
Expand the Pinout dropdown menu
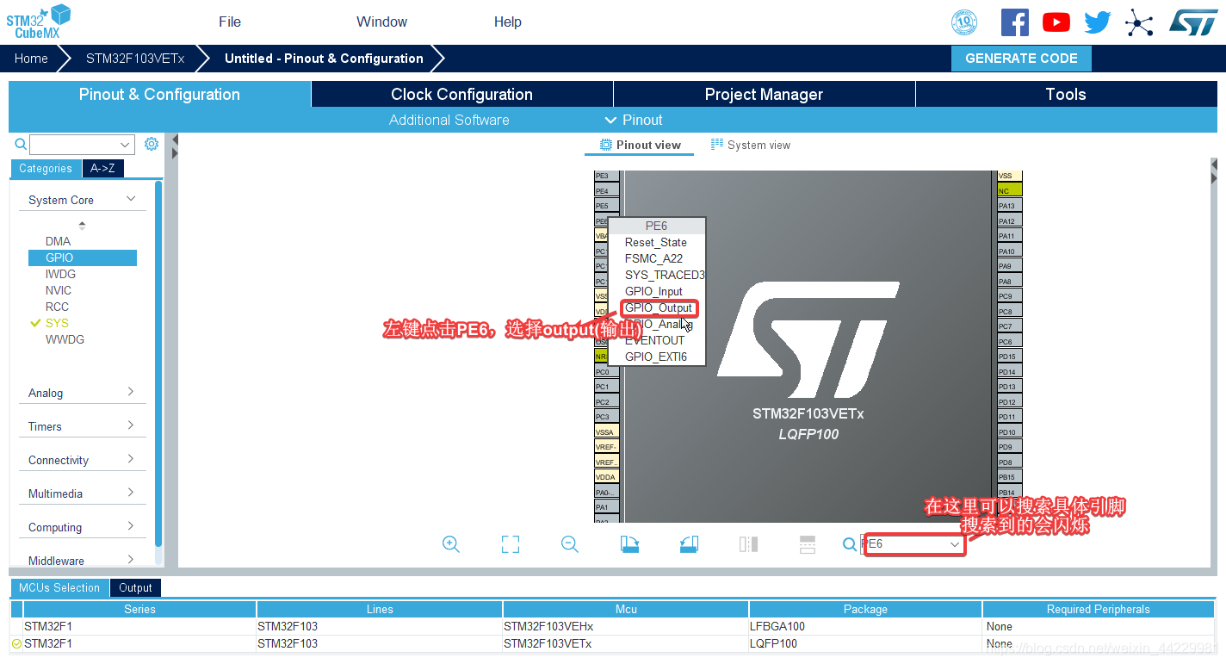[634, 120]
